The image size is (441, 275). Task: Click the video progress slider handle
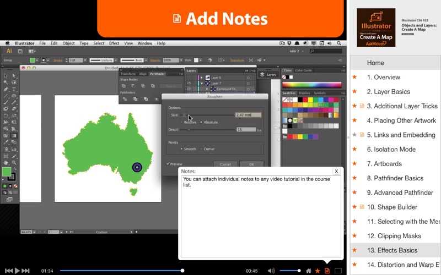click(x=182, y=271)
